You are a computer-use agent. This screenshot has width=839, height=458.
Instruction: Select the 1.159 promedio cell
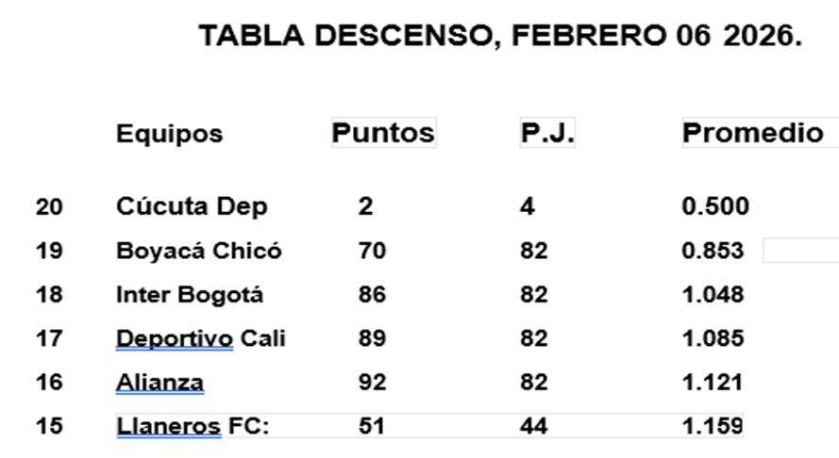click(x=713, y=425)
